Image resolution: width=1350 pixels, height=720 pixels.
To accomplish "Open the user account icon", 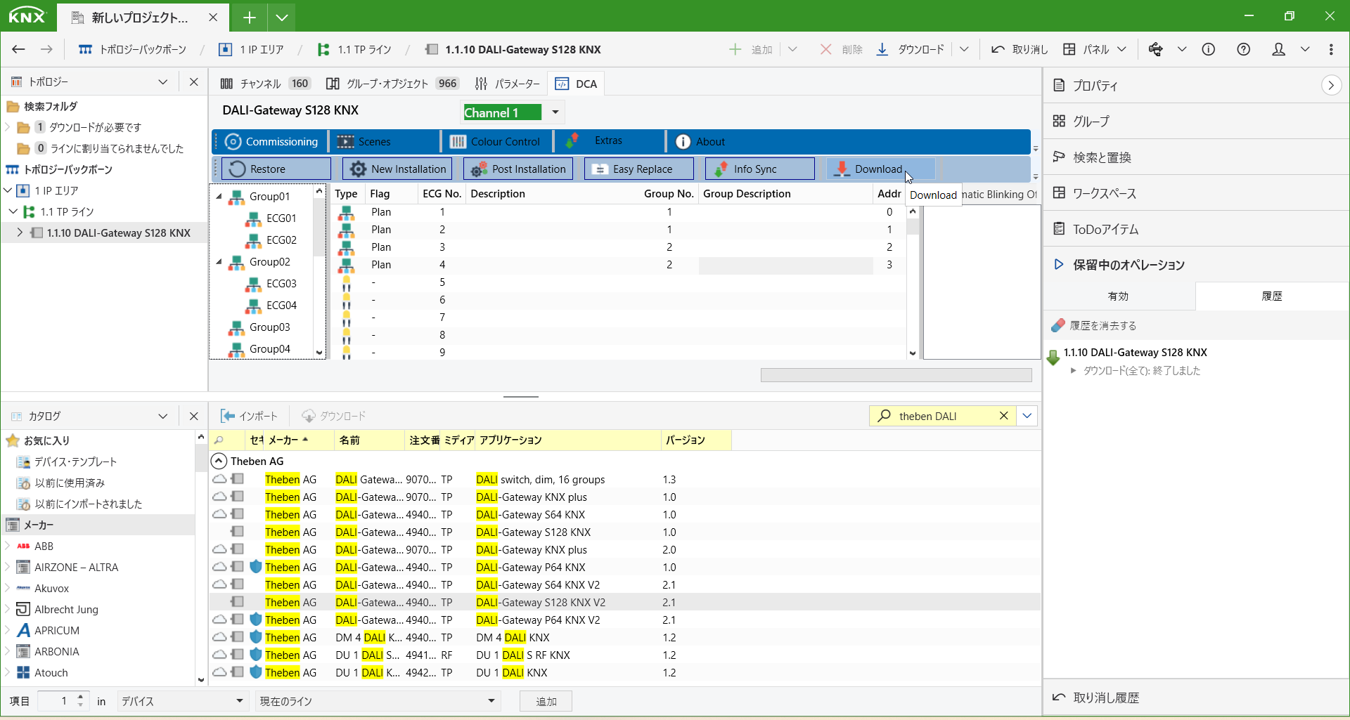I will pyautogui.click(x=1279, y=49).
